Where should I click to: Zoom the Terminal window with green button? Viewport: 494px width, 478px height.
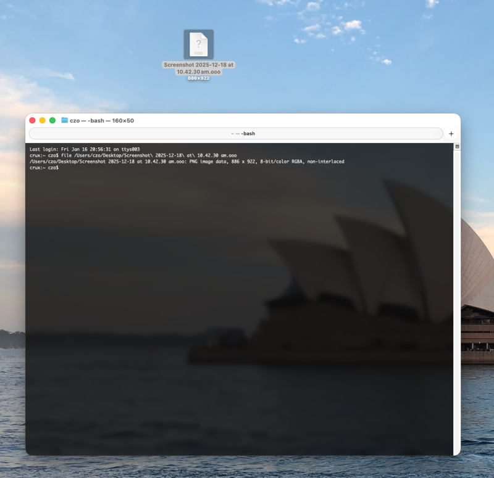tap(52, 120)
